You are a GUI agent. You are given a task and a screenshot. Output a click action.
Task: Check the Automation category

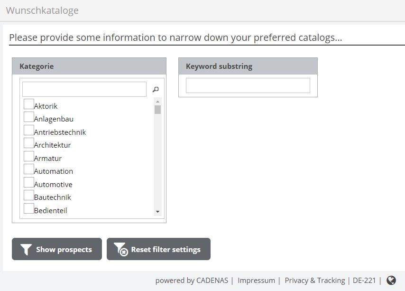point(29,169)
